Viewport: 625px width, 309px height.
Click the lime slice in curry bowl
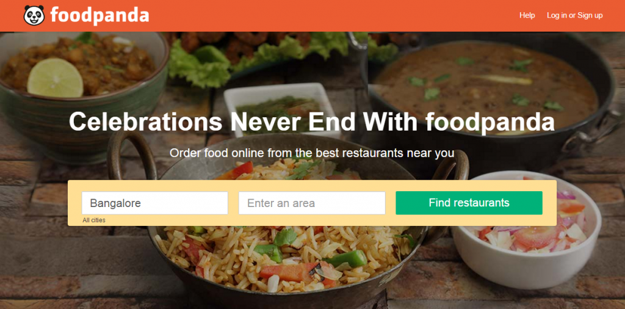pyautogui.click(x=55, y=78)
